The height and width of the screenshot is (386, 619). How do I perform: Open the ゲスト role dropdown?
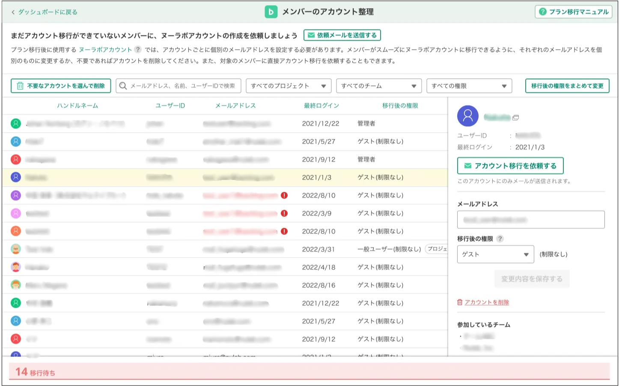click(x=495, y=254)
